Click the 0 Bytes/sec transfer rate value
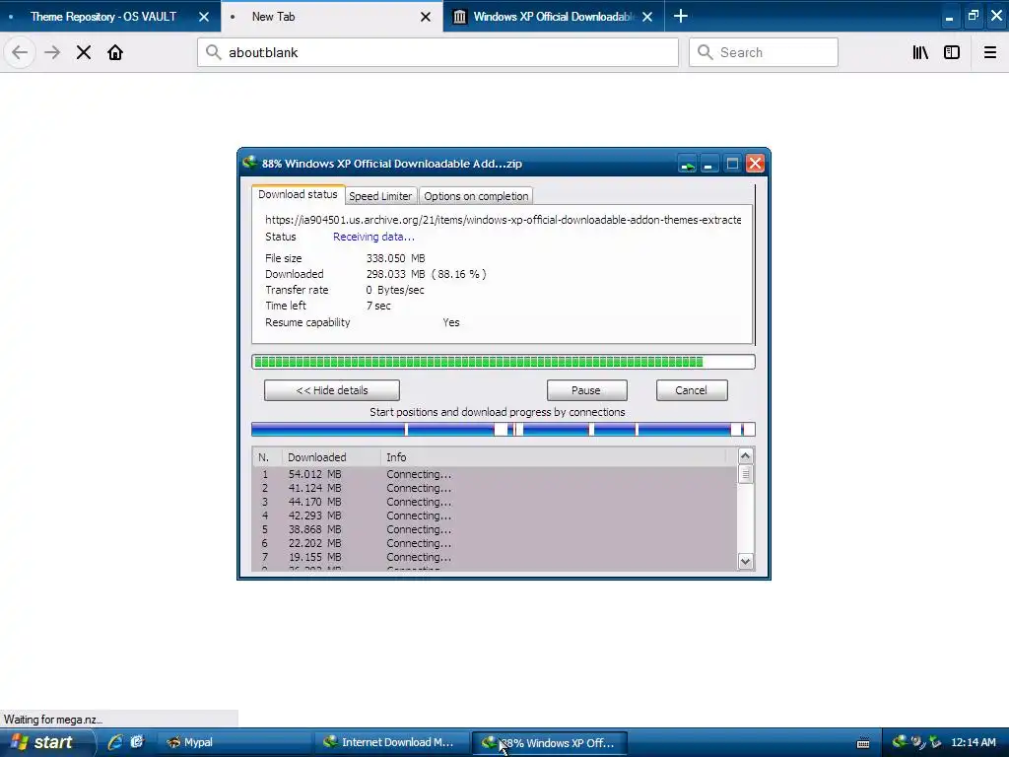The height and width of the screenshot is (757, 1009). 395,291
